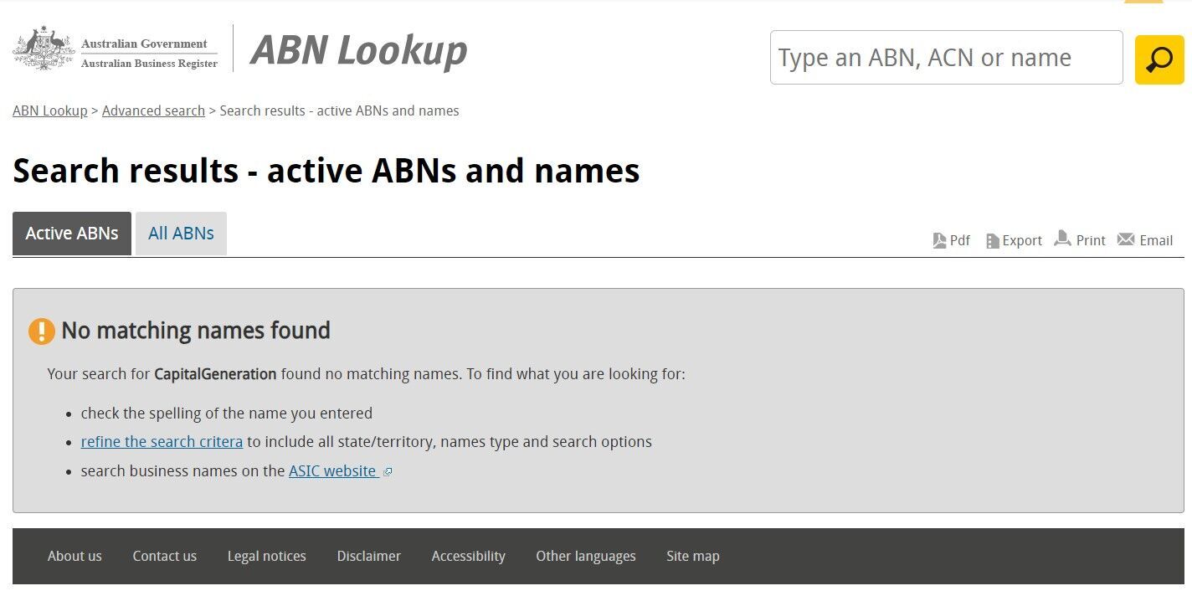Click the Print text link
Image resolution: width=1192 pixels, height=596 pixels.
click(x=1091, y=240)
